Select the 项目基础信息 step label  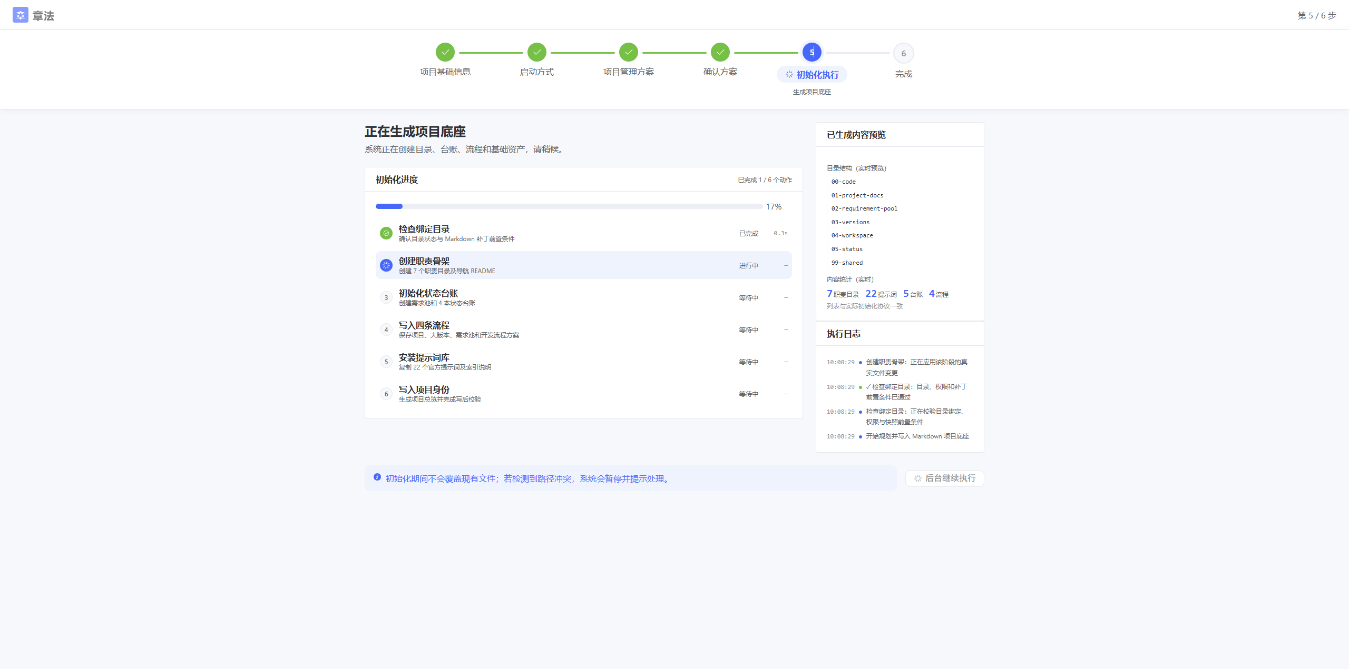click(x=445, y=72)
